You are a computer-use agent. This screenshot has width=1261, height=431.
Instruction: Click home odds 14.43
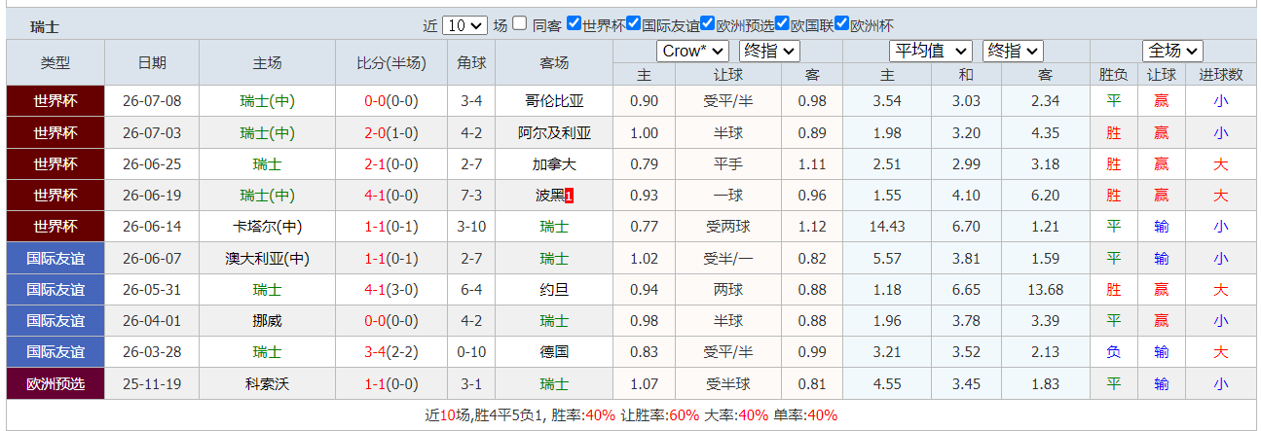886,227
